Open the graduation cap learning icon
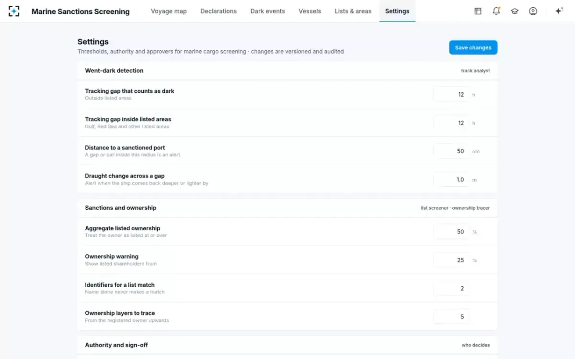The height and width of the screenshot is (359, 575). 515,11
